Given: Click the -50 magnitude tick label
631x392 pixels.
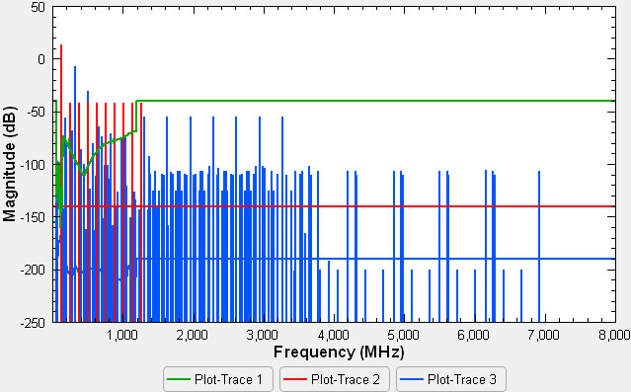Looking at the screenshot, I should click(36, 112).
